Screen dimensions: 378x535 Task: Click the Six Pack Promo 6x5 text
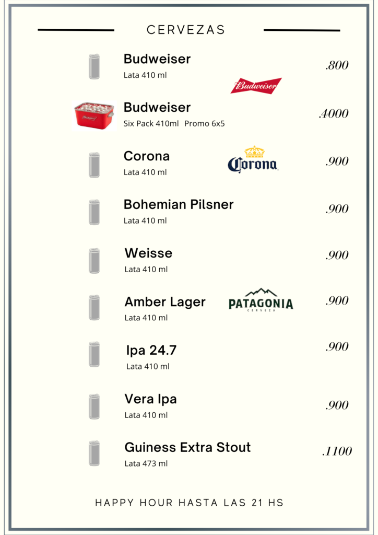point(174,123)
